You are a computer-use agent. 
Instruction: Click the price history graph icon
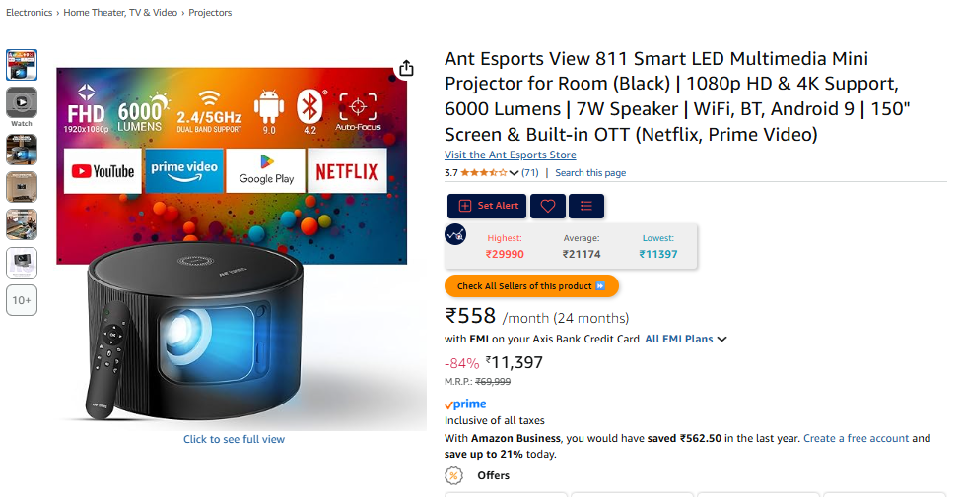[x=455, y=235]
